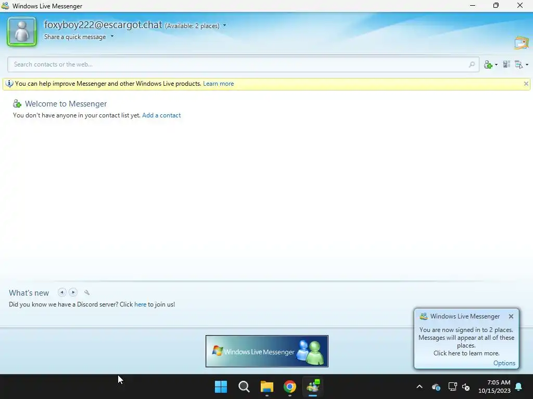Click the Welcome to Messenger heading
Image resolution: width=533 pixels, height=399 pixels.
[x=66, y=104]
